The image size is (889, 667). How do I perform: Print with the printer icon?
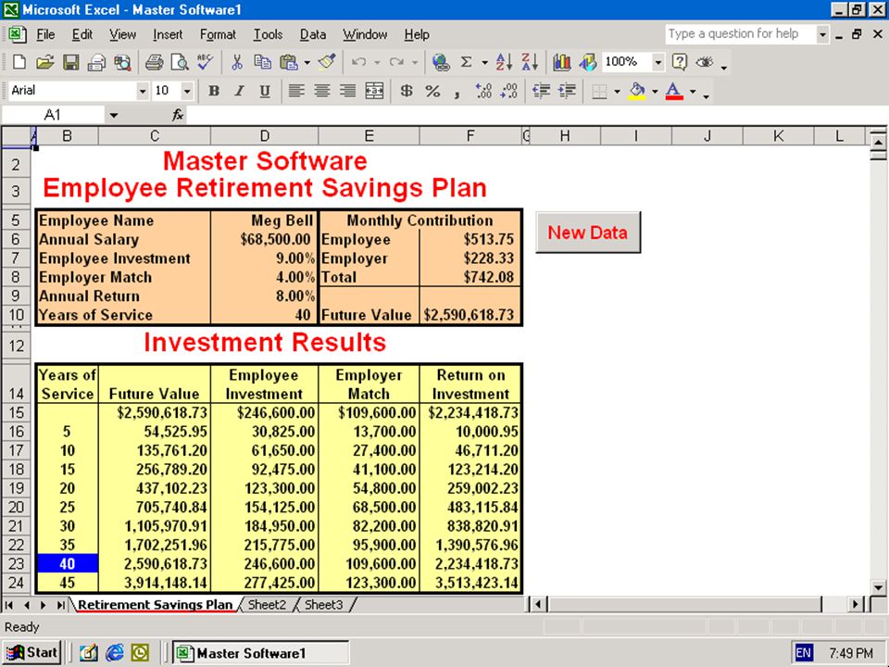click(x=155, y=62)
